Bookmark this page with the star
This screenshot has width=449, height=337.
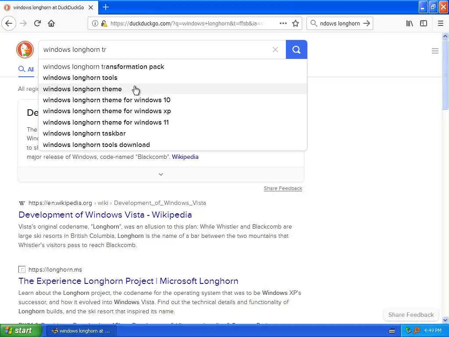tap(296, 24)
